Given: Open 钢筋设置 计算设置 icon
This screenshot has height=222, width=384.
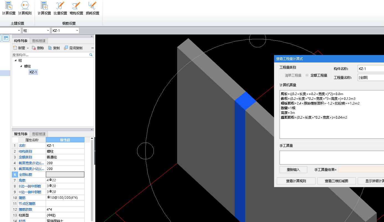Looking at the screenshot, I should (x=44, y=8).
